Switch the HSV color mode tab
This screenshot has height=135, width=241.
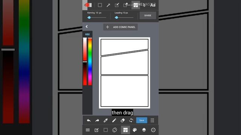coord(87,34)
